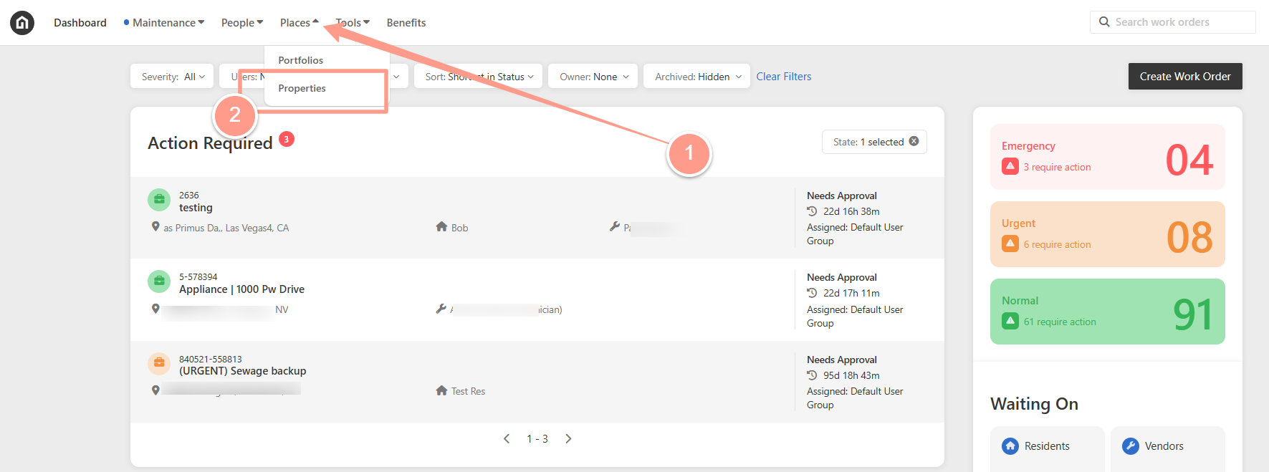Go to the Benefits page
Screen dimensions: 1269x472
pyautogui.click(x=406, y=23)
